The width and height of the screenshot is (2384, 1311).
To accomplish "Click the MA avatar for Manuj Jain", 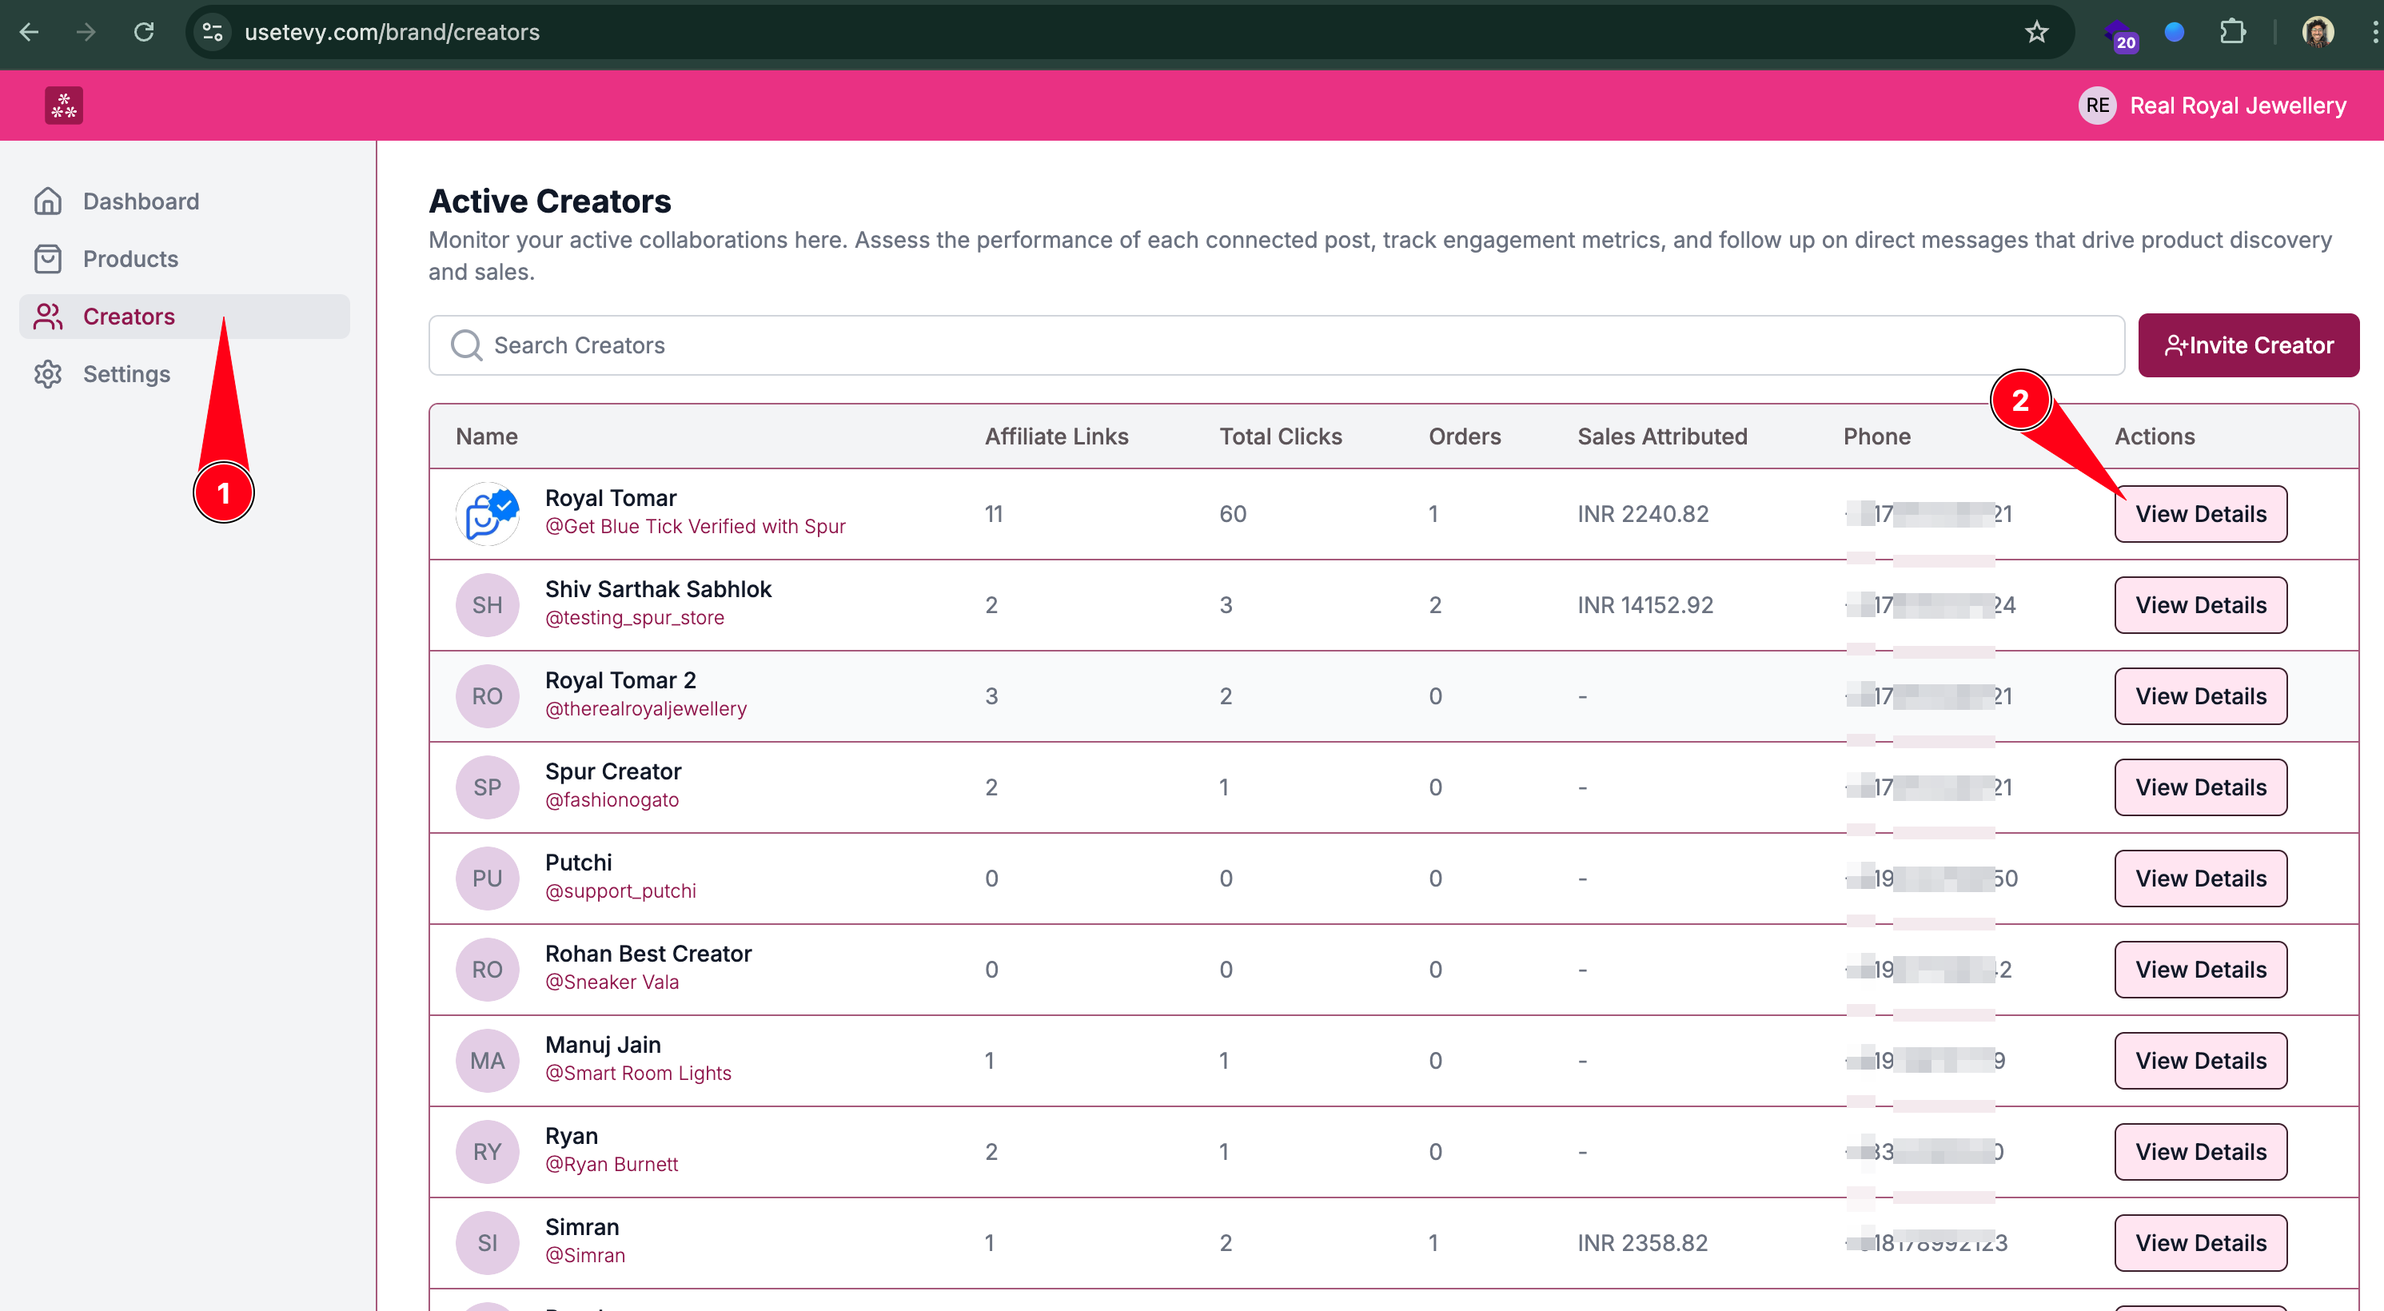I will point(488,1060).
